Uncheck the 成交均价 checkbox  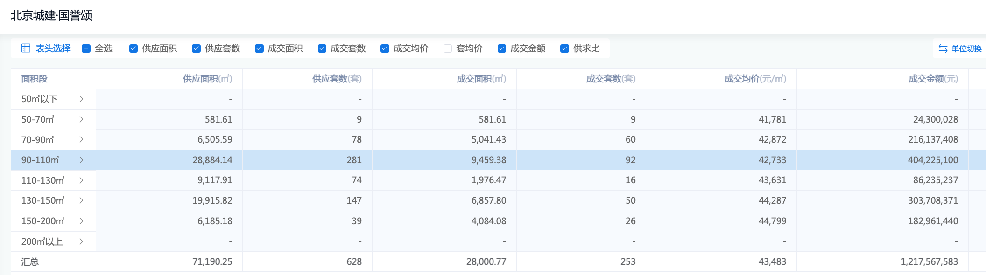point(385,48)
